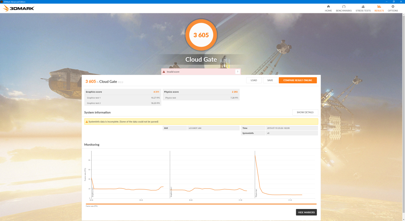Click the SystemInfo v0 row
This screenshot has width=405, height=221.
(279, 133)
